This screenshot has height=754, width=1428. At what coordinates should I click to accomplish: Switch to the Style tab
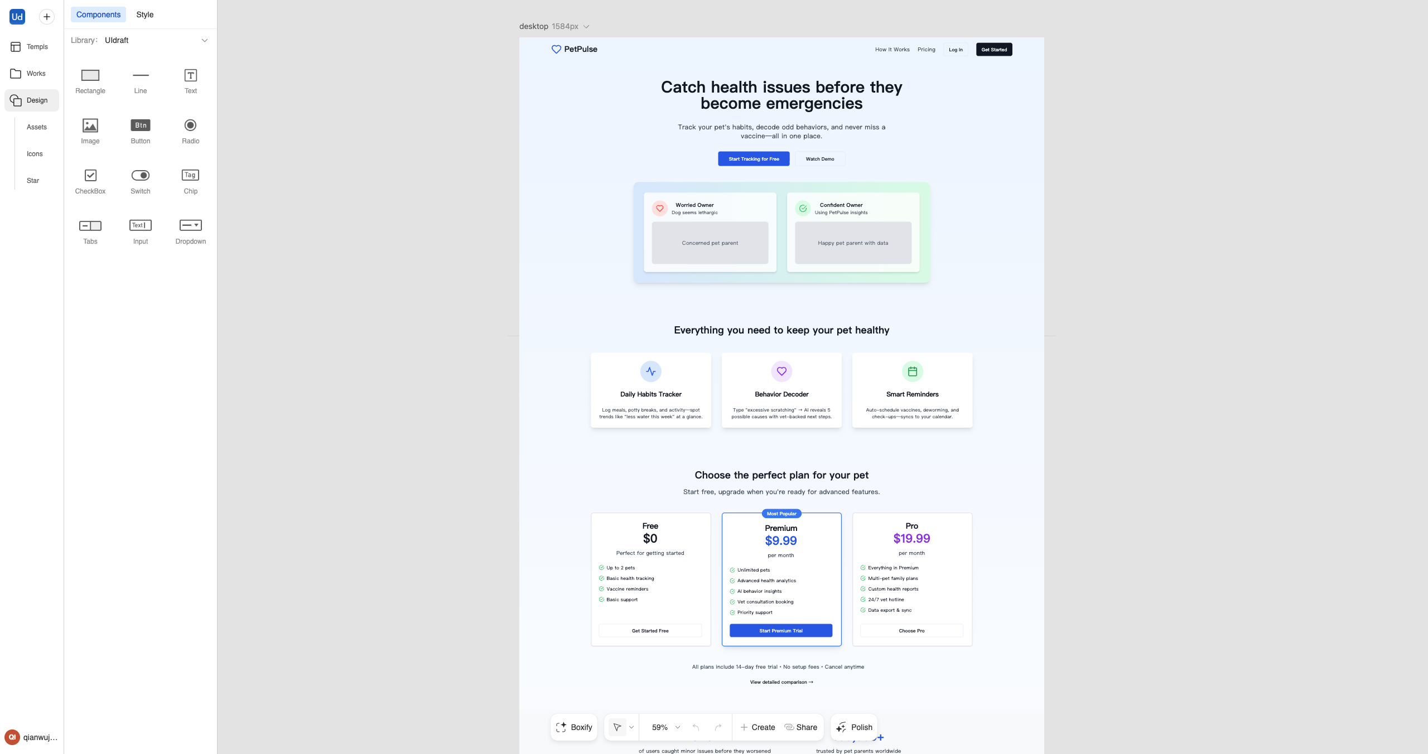(x=144, y=14)
